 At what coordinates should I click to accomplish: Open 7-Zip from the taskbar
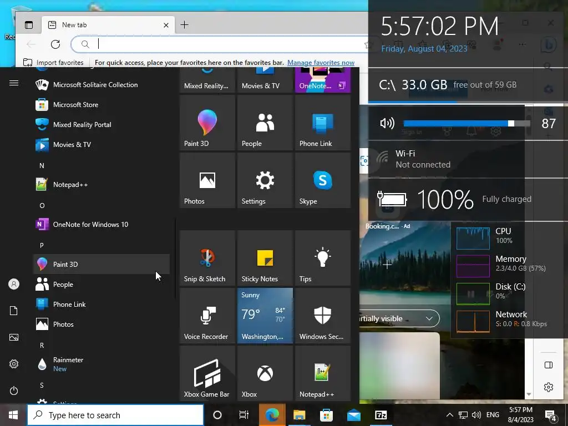381,415
